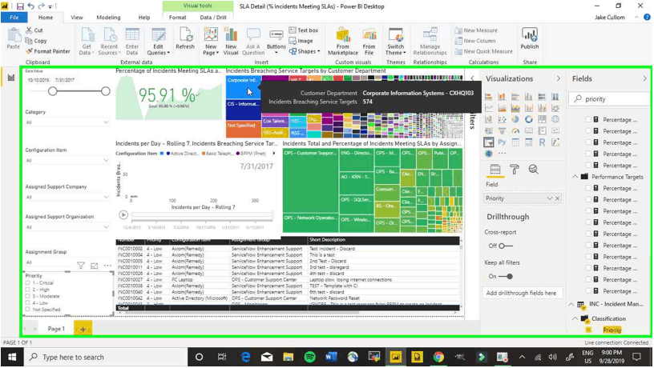Image resolution: width=654 pixels, height=368 pixels.
Task: Select Format Painter in the Clipboard group
Action: point(47,51)
